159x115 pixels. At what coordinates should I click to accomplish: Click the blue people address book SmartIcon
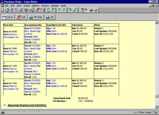pos(91,10)
